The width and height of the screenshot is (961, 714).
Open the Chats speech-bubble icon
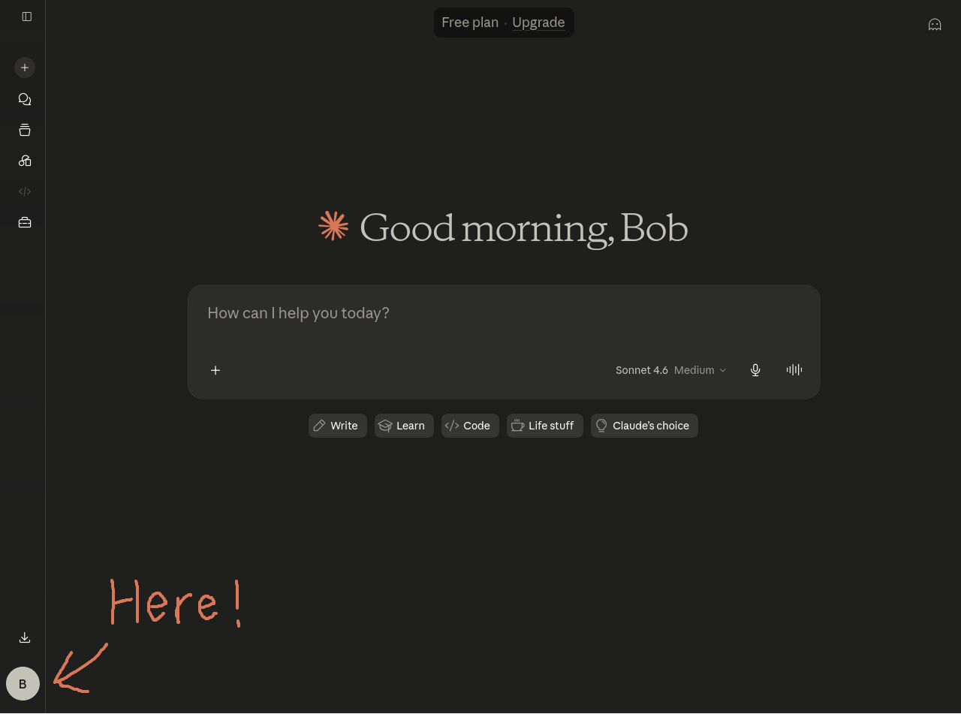click(x=25, y=99)
